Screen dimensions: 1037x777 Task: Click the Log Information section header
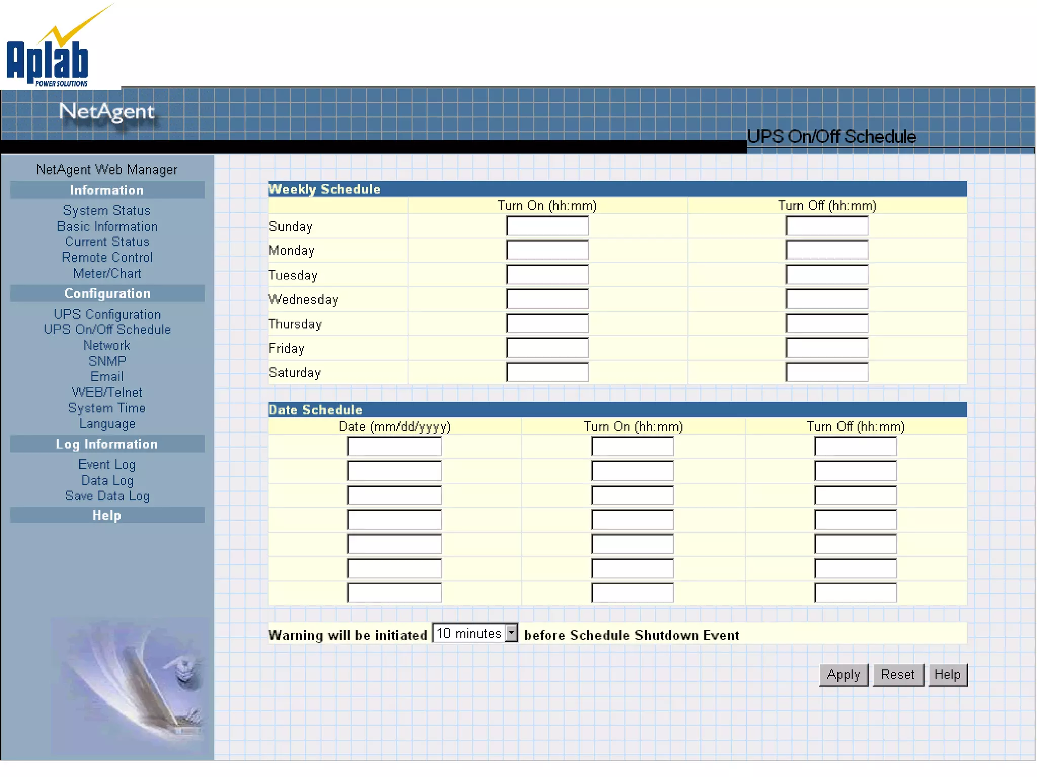click(x=107, y=444)
